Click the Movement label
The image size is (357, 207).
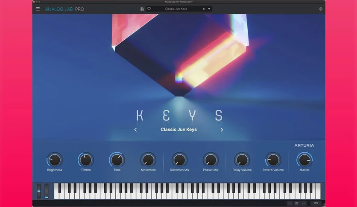point(148,170)
